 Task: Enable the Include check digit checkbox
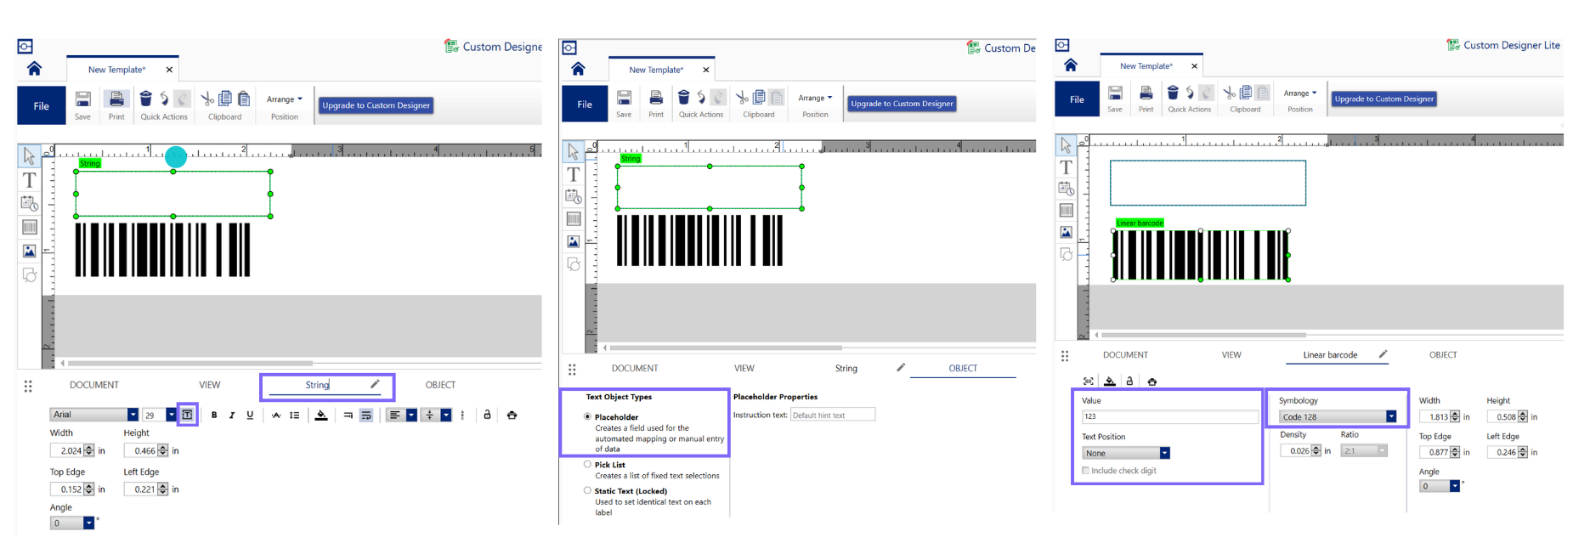(x=1085, y=470)
